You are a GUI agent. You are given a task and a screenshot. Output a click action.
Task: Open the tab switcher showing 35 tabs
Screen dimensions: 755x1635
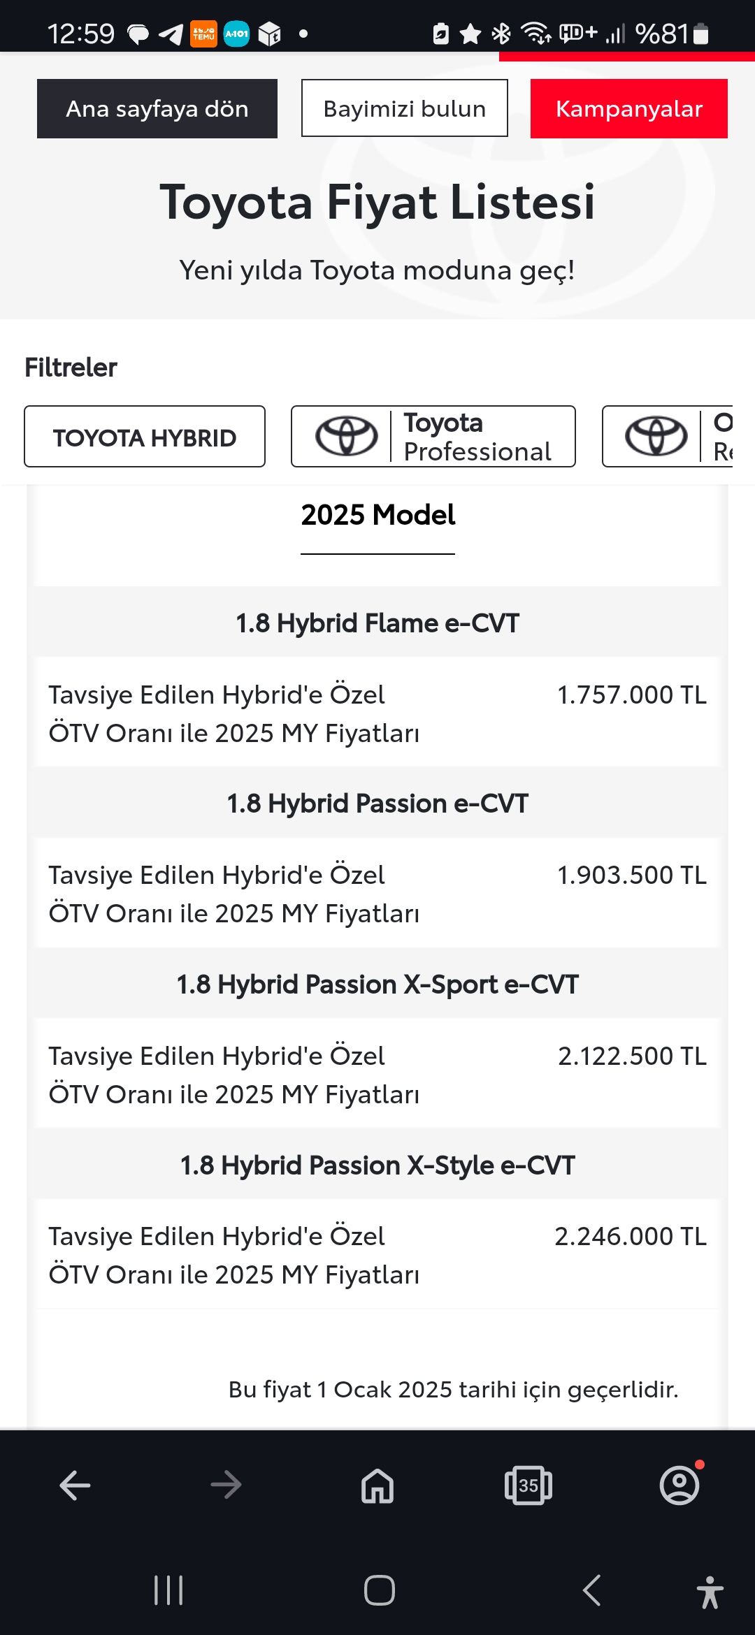(528, 1485)
